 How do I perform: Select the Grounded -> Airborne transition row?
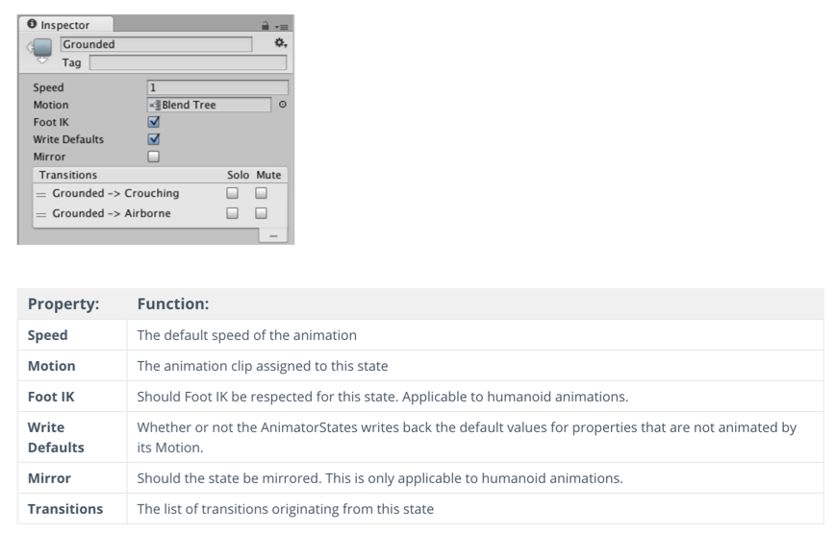pyautogui.click(x=160, y=213)
